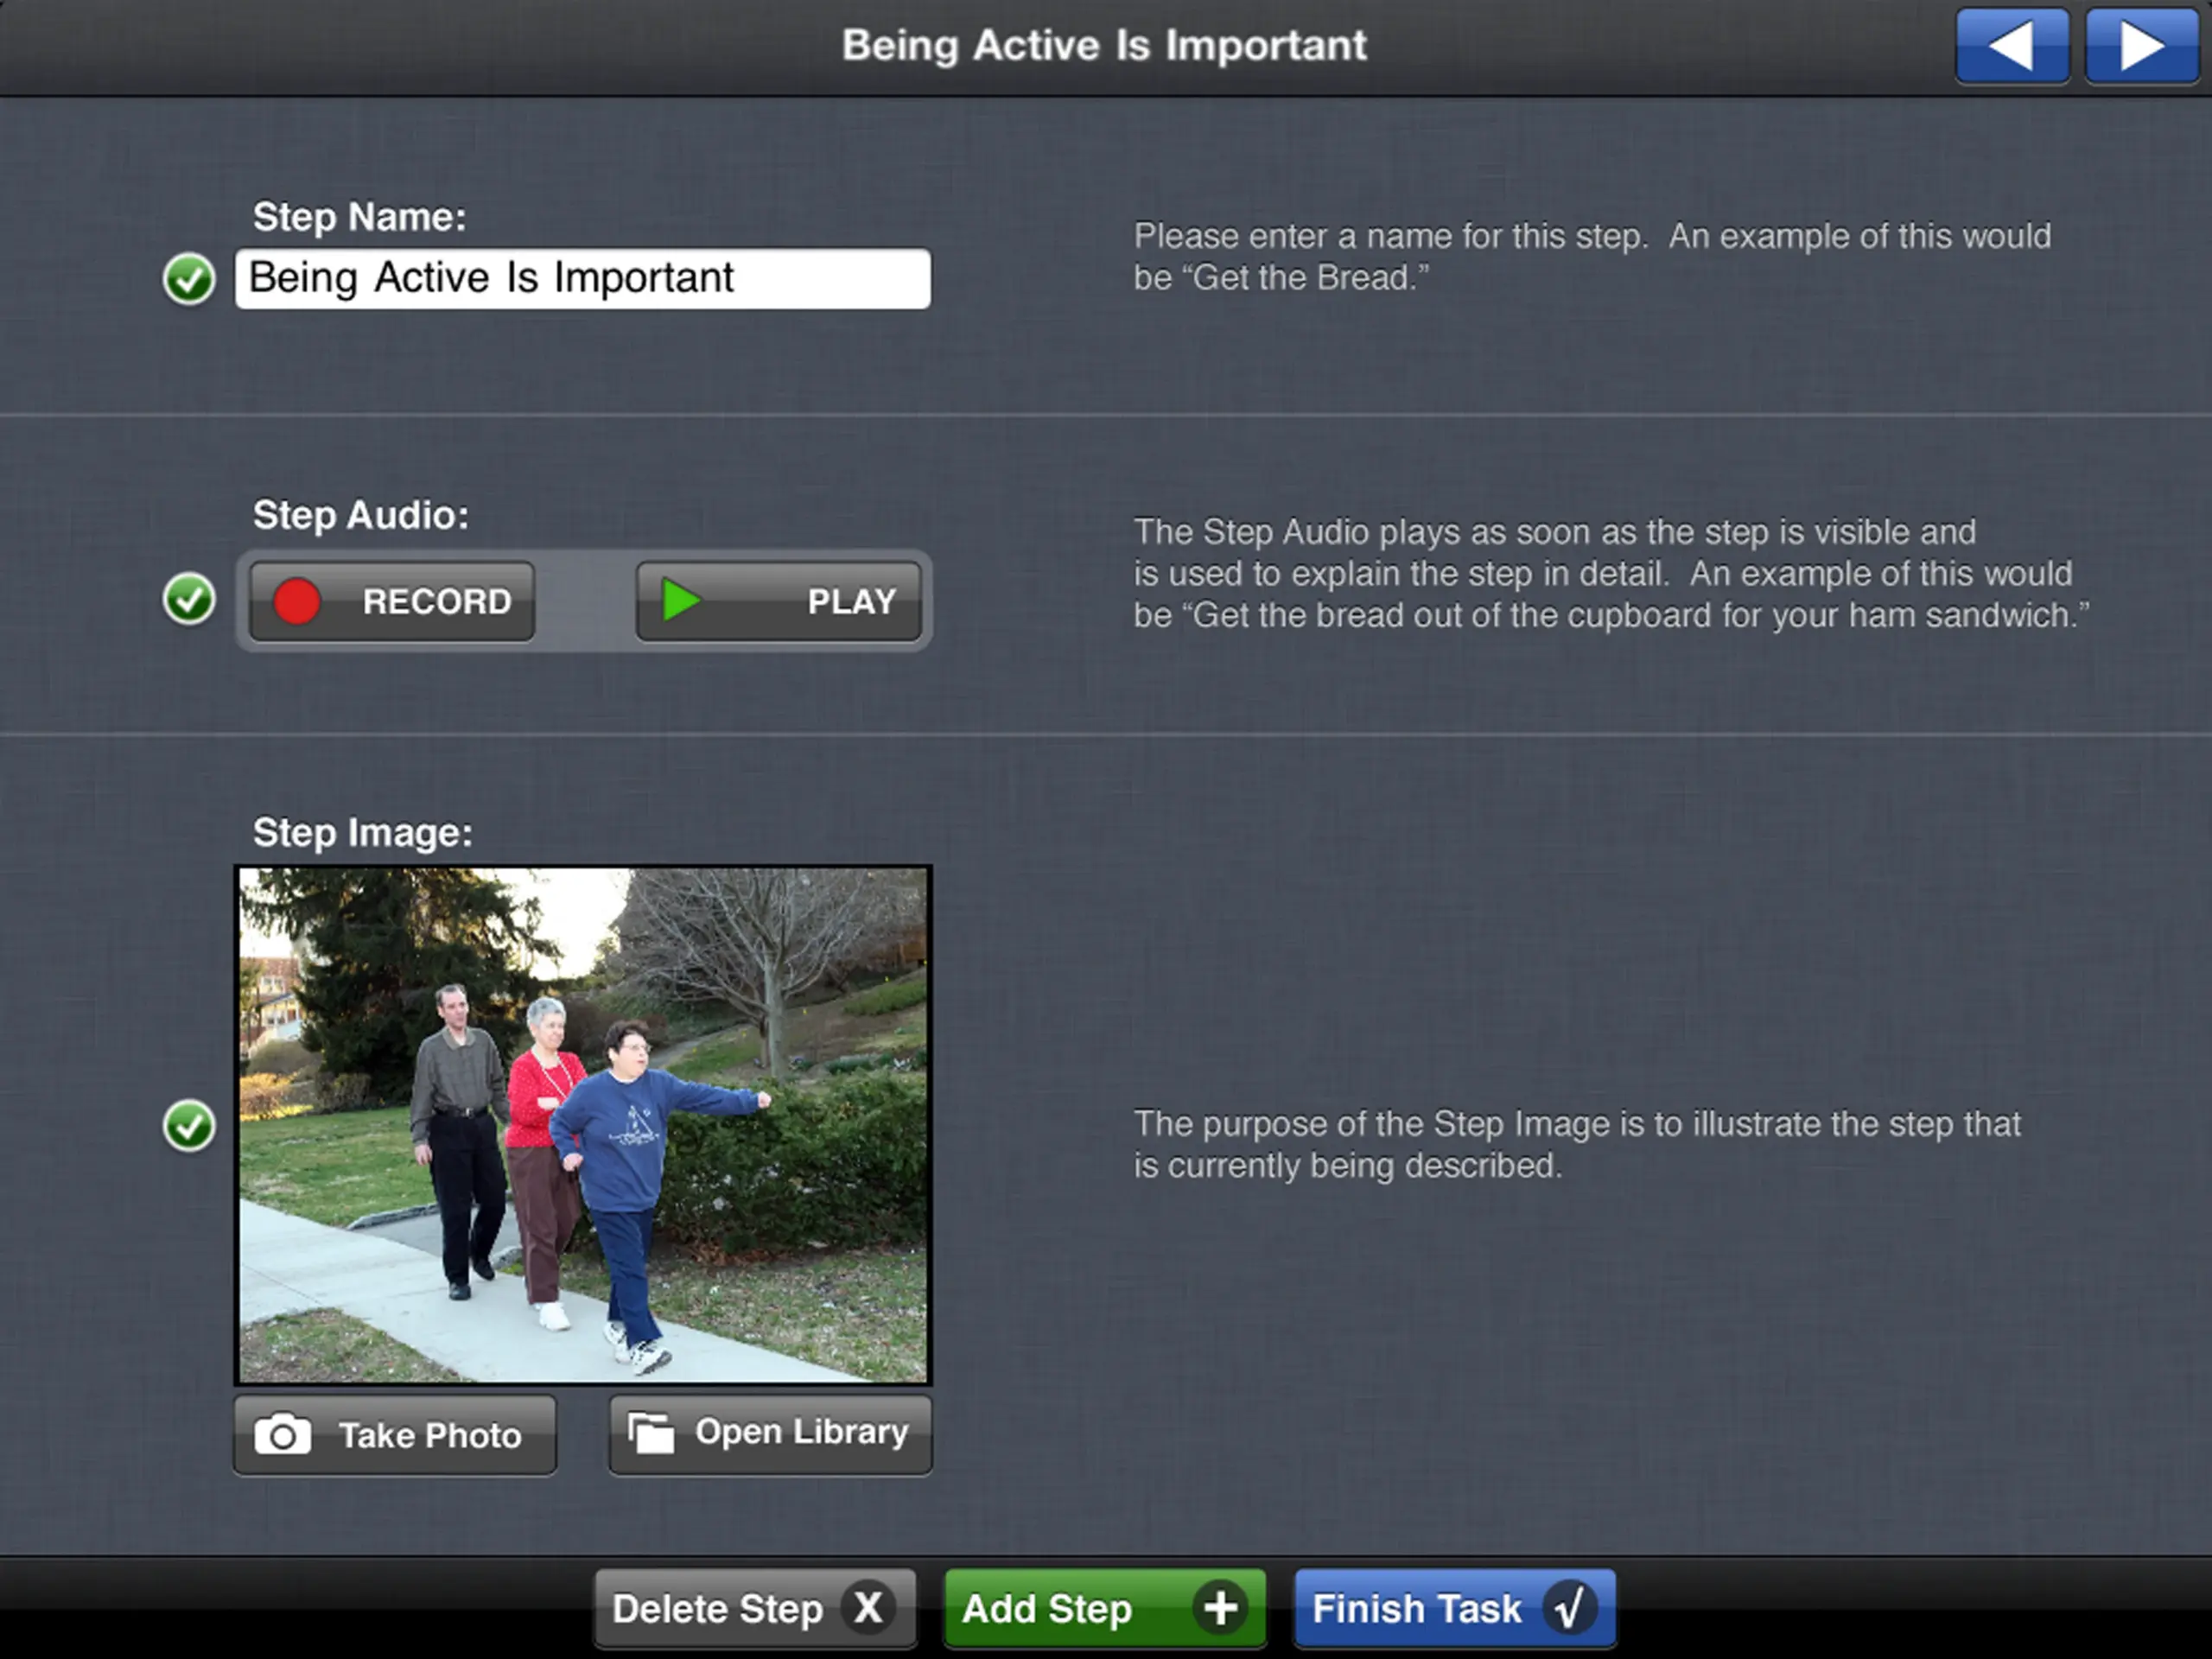Click the 'Get the Bread' help text
This screenshot has height=1659, width=2212.
(x=1592, y=257)
